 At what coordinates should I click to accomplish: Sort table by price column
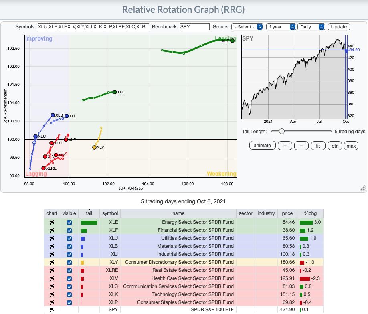(x=287, y=213)
